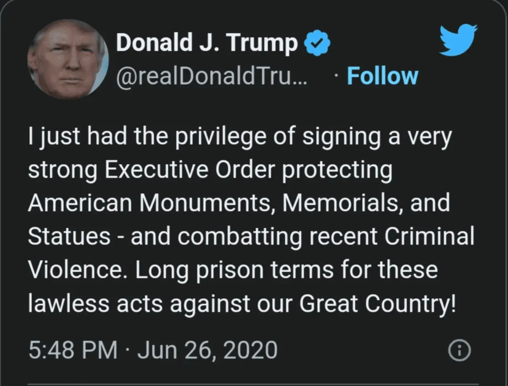The image size is (508, 386).
Task: Open the tweet author's profile picture
Action: [x=68, y=58]
